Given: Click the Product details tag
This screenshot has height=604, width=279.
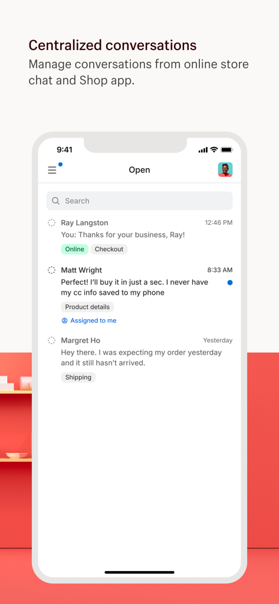Looking at the screenshot, I should (87, 307).
